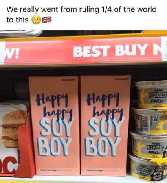Click the bottom Lindahls Pro tub
Screen dimensions: 167x183
[x=148, y=168]
